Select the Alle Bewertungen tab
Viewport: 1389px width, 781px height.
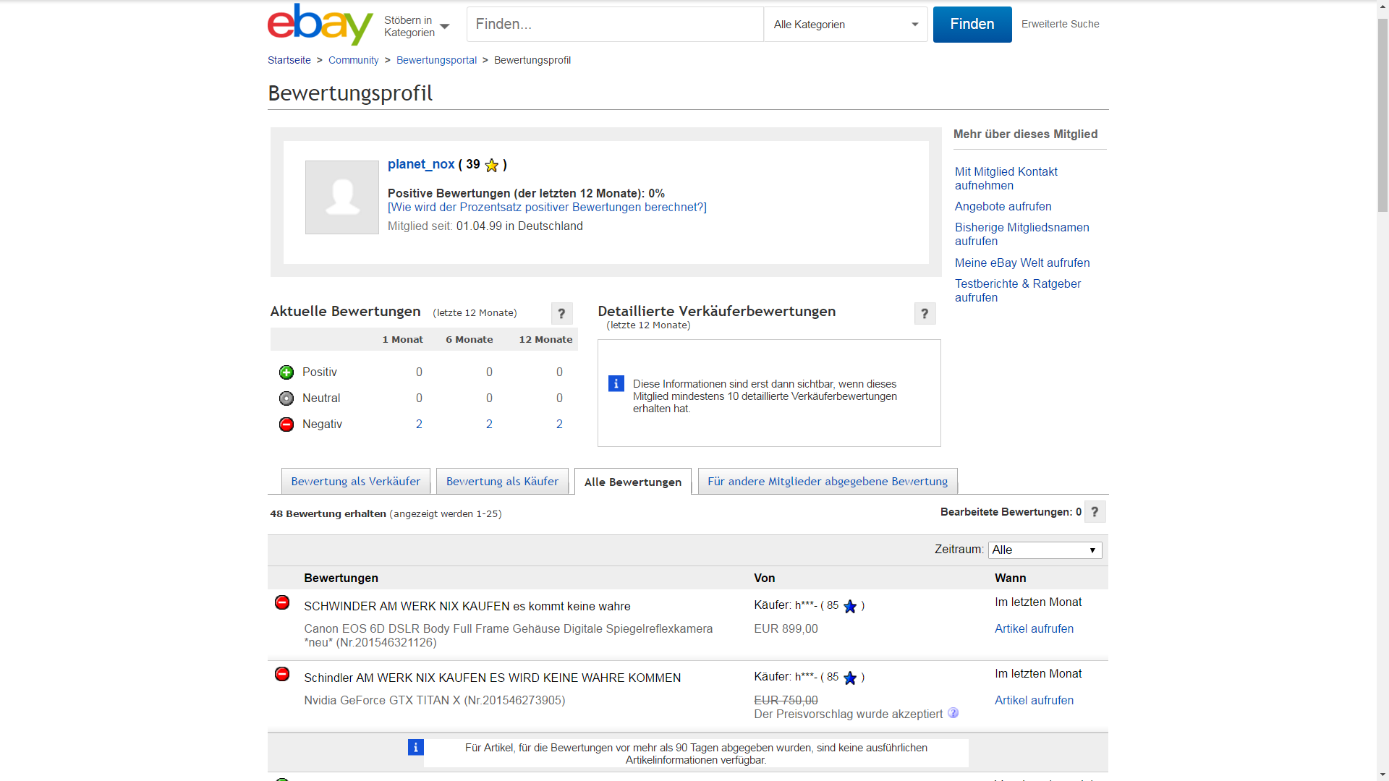tap(633, 482)
